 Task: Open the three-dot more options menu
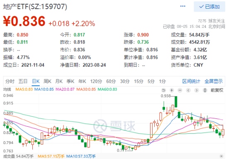[183, 6]
